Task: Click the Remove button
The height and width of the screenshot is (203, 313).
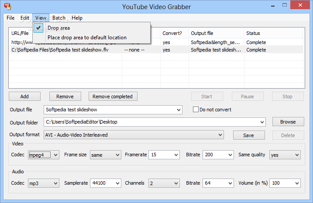Action: (65, 96)
